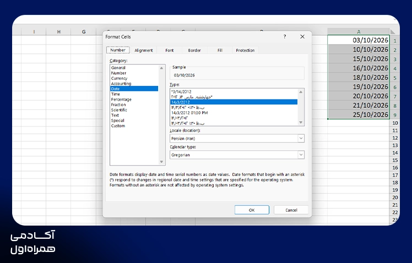Click the select-all triangle in the sheet corner

[x=393, y=32]
